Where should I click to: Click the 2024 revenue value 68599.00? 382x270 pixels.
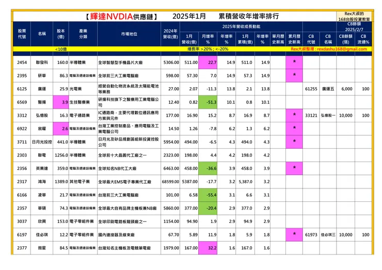pos(170,182)
